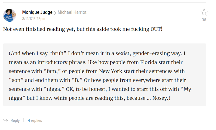This screenshot has width=216, height=130.
Task: Expand the 4 replies thread
Action: 35,121
